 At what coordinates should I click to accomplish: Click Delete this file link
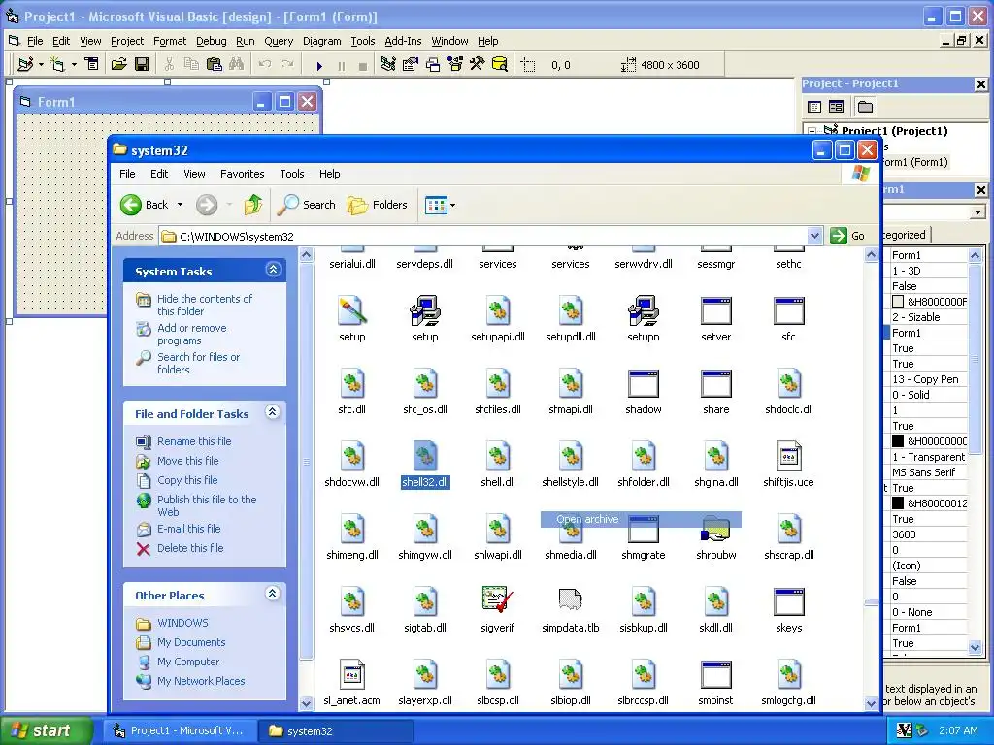tap(190, 548)
